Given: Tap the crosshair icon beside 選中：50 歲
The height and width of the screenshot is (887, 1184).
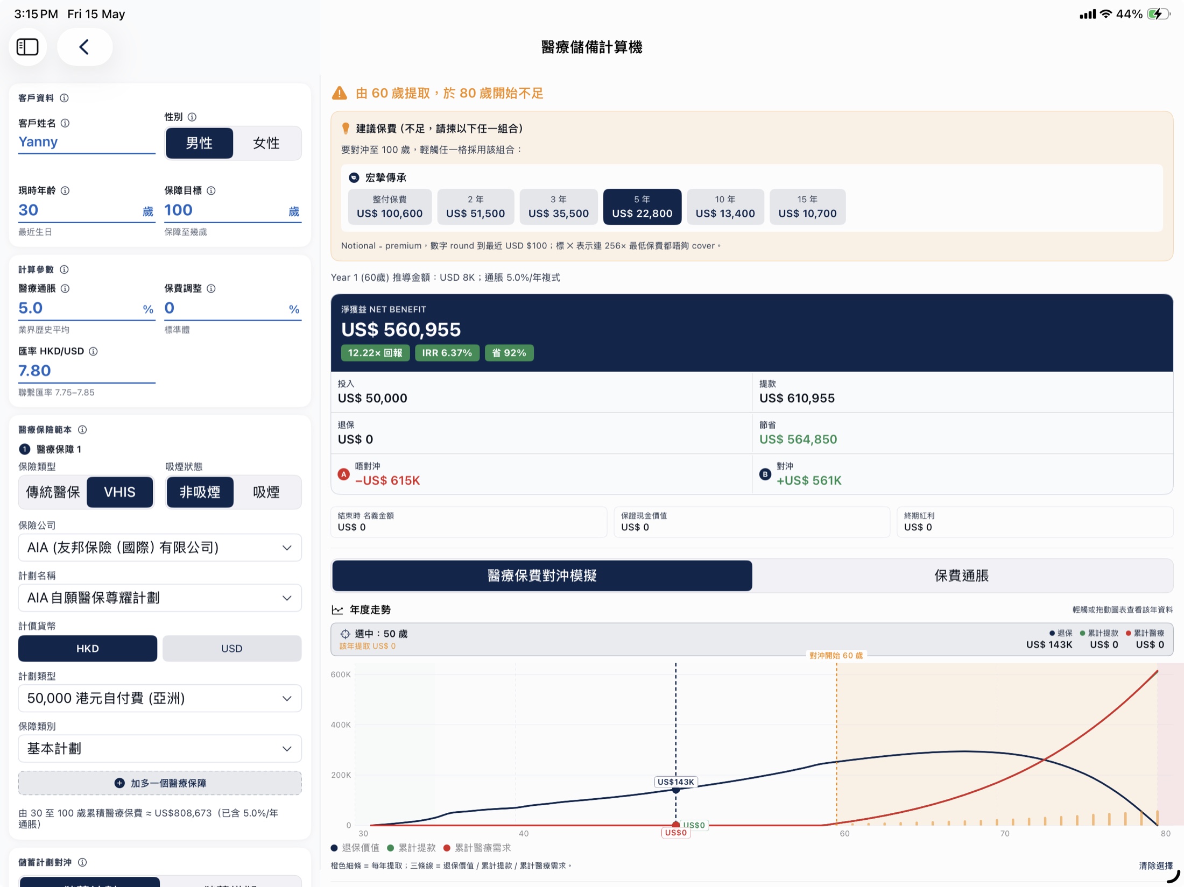Looking at the screenshot, I should (x=345, y=634).
